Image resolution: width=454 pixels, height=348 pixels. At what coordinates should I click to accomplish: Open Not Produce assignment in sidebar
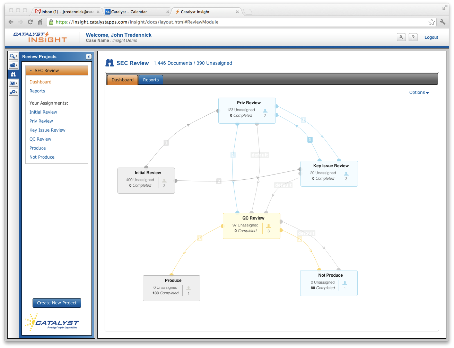coord(42,157)
